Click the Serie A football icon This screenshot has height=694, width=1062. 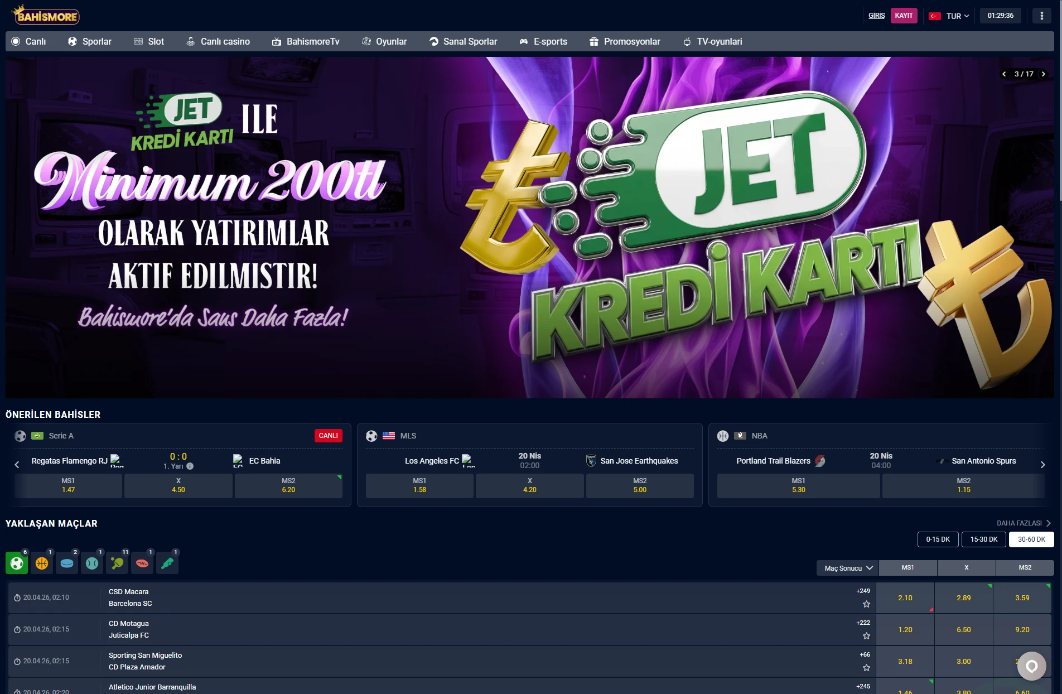(x=20, y=436)
